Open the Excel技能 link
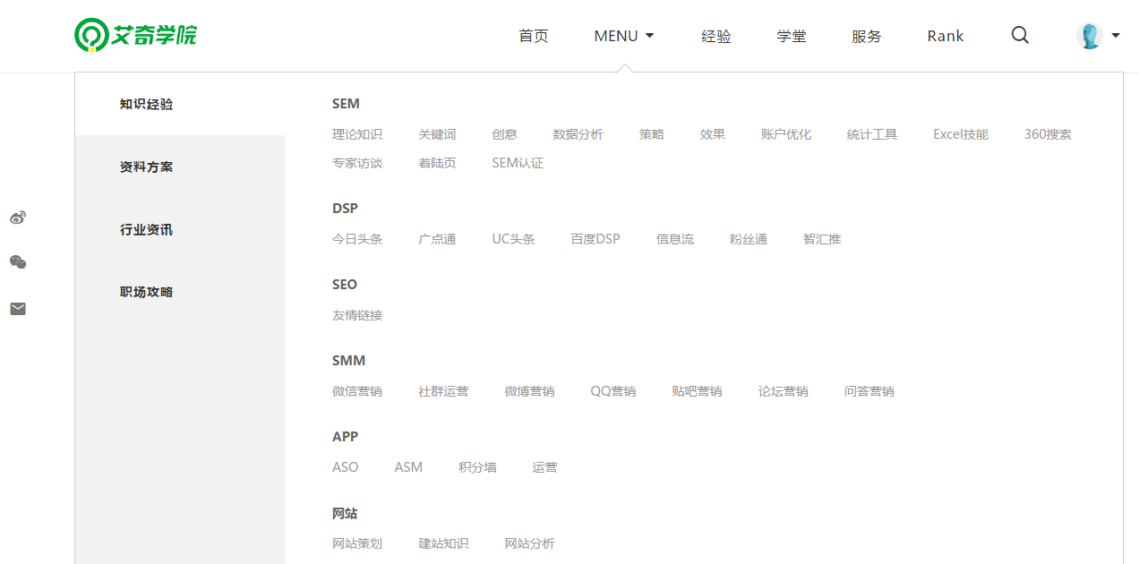 coord(961,134)
